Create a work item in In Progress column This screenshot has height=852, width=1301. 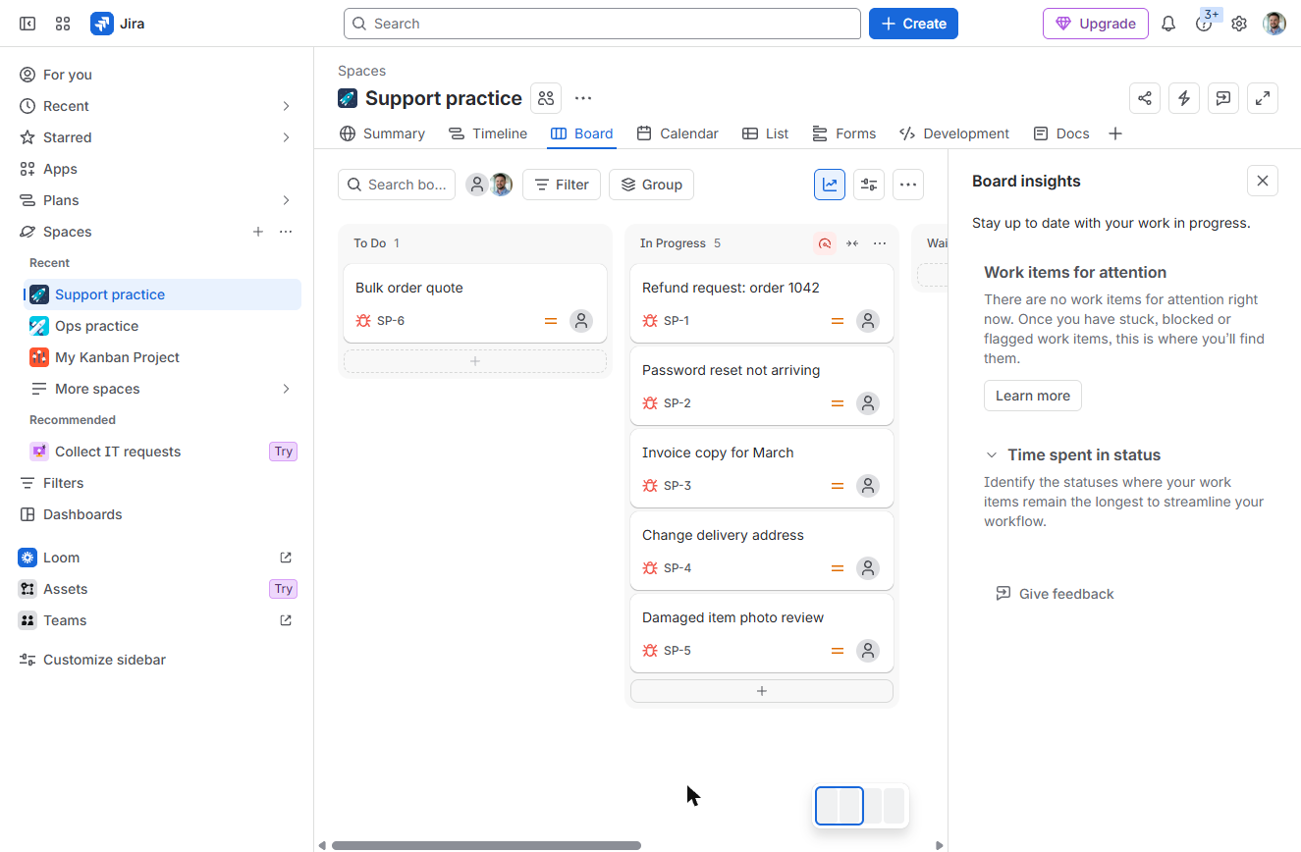click(x=762, y=691)
